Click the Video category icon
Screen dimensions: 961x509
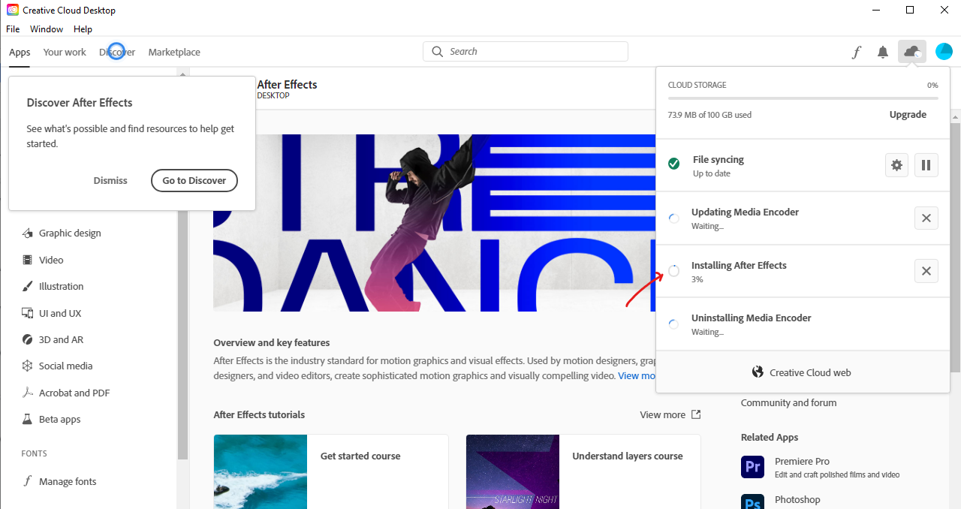[x=28, y=260]
